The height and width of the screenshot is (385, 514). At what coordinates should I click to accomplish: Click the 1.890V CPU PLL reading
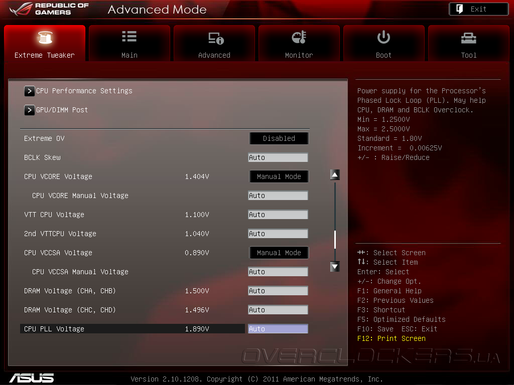pyautogui.click(x=197, y=329)
